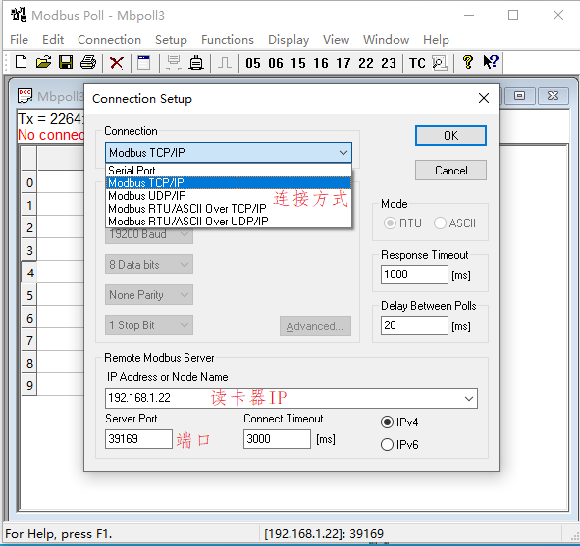Viewport: 580px width, 546px height.
Task: Select function 06 in toolbar
Action: tap(276, 63)
